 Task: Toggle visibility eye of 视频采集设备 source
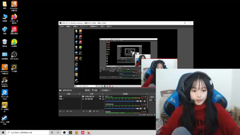pyautogui.click(x=100, y=96)
